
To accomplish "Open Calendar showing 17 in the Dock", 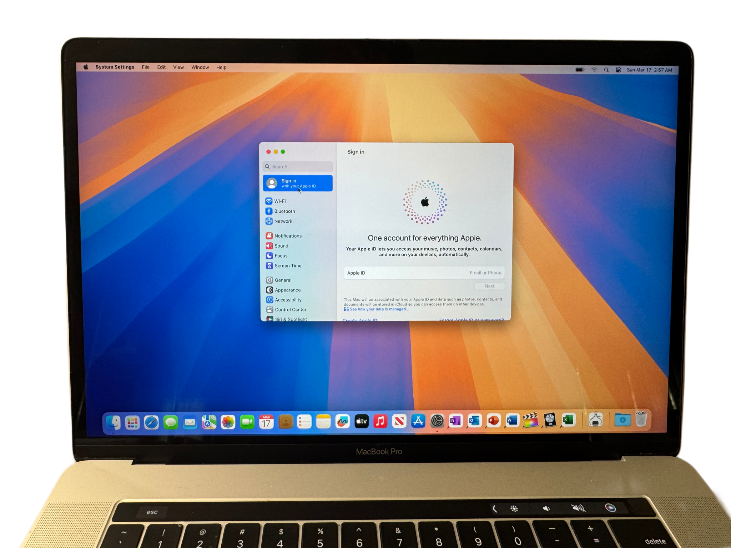I will (266, 422).
